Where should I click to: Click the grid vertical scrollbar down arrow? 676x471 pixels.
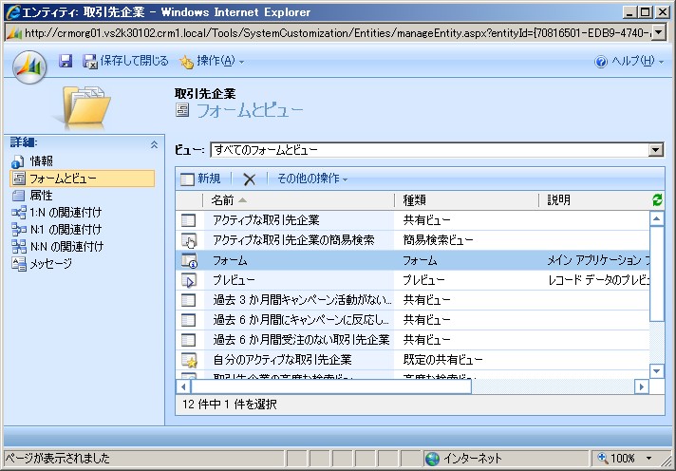(657, 370)
